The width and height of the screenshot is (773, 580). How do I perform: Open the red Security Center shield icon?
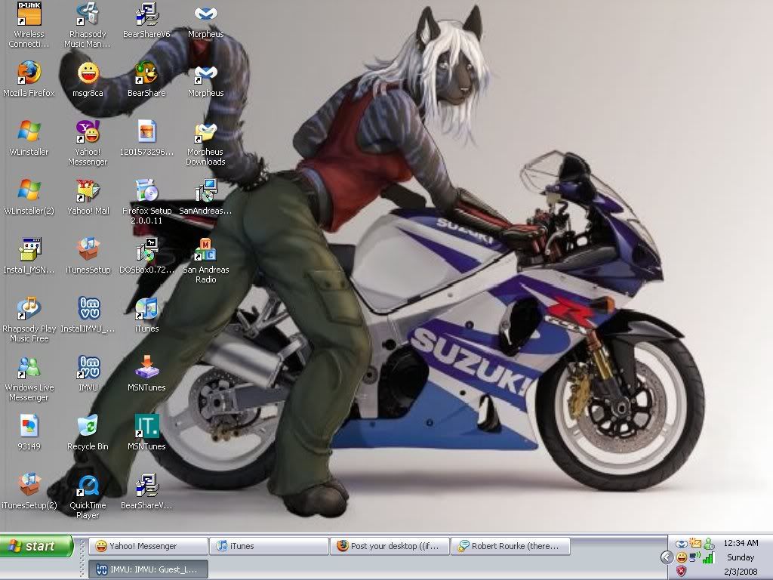point(682,571)
